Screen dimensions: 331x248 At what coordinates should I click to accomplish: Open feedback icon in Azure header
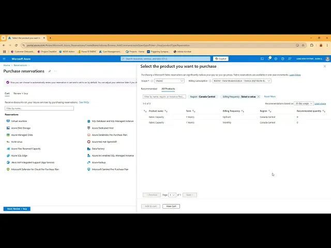[290, 59]
